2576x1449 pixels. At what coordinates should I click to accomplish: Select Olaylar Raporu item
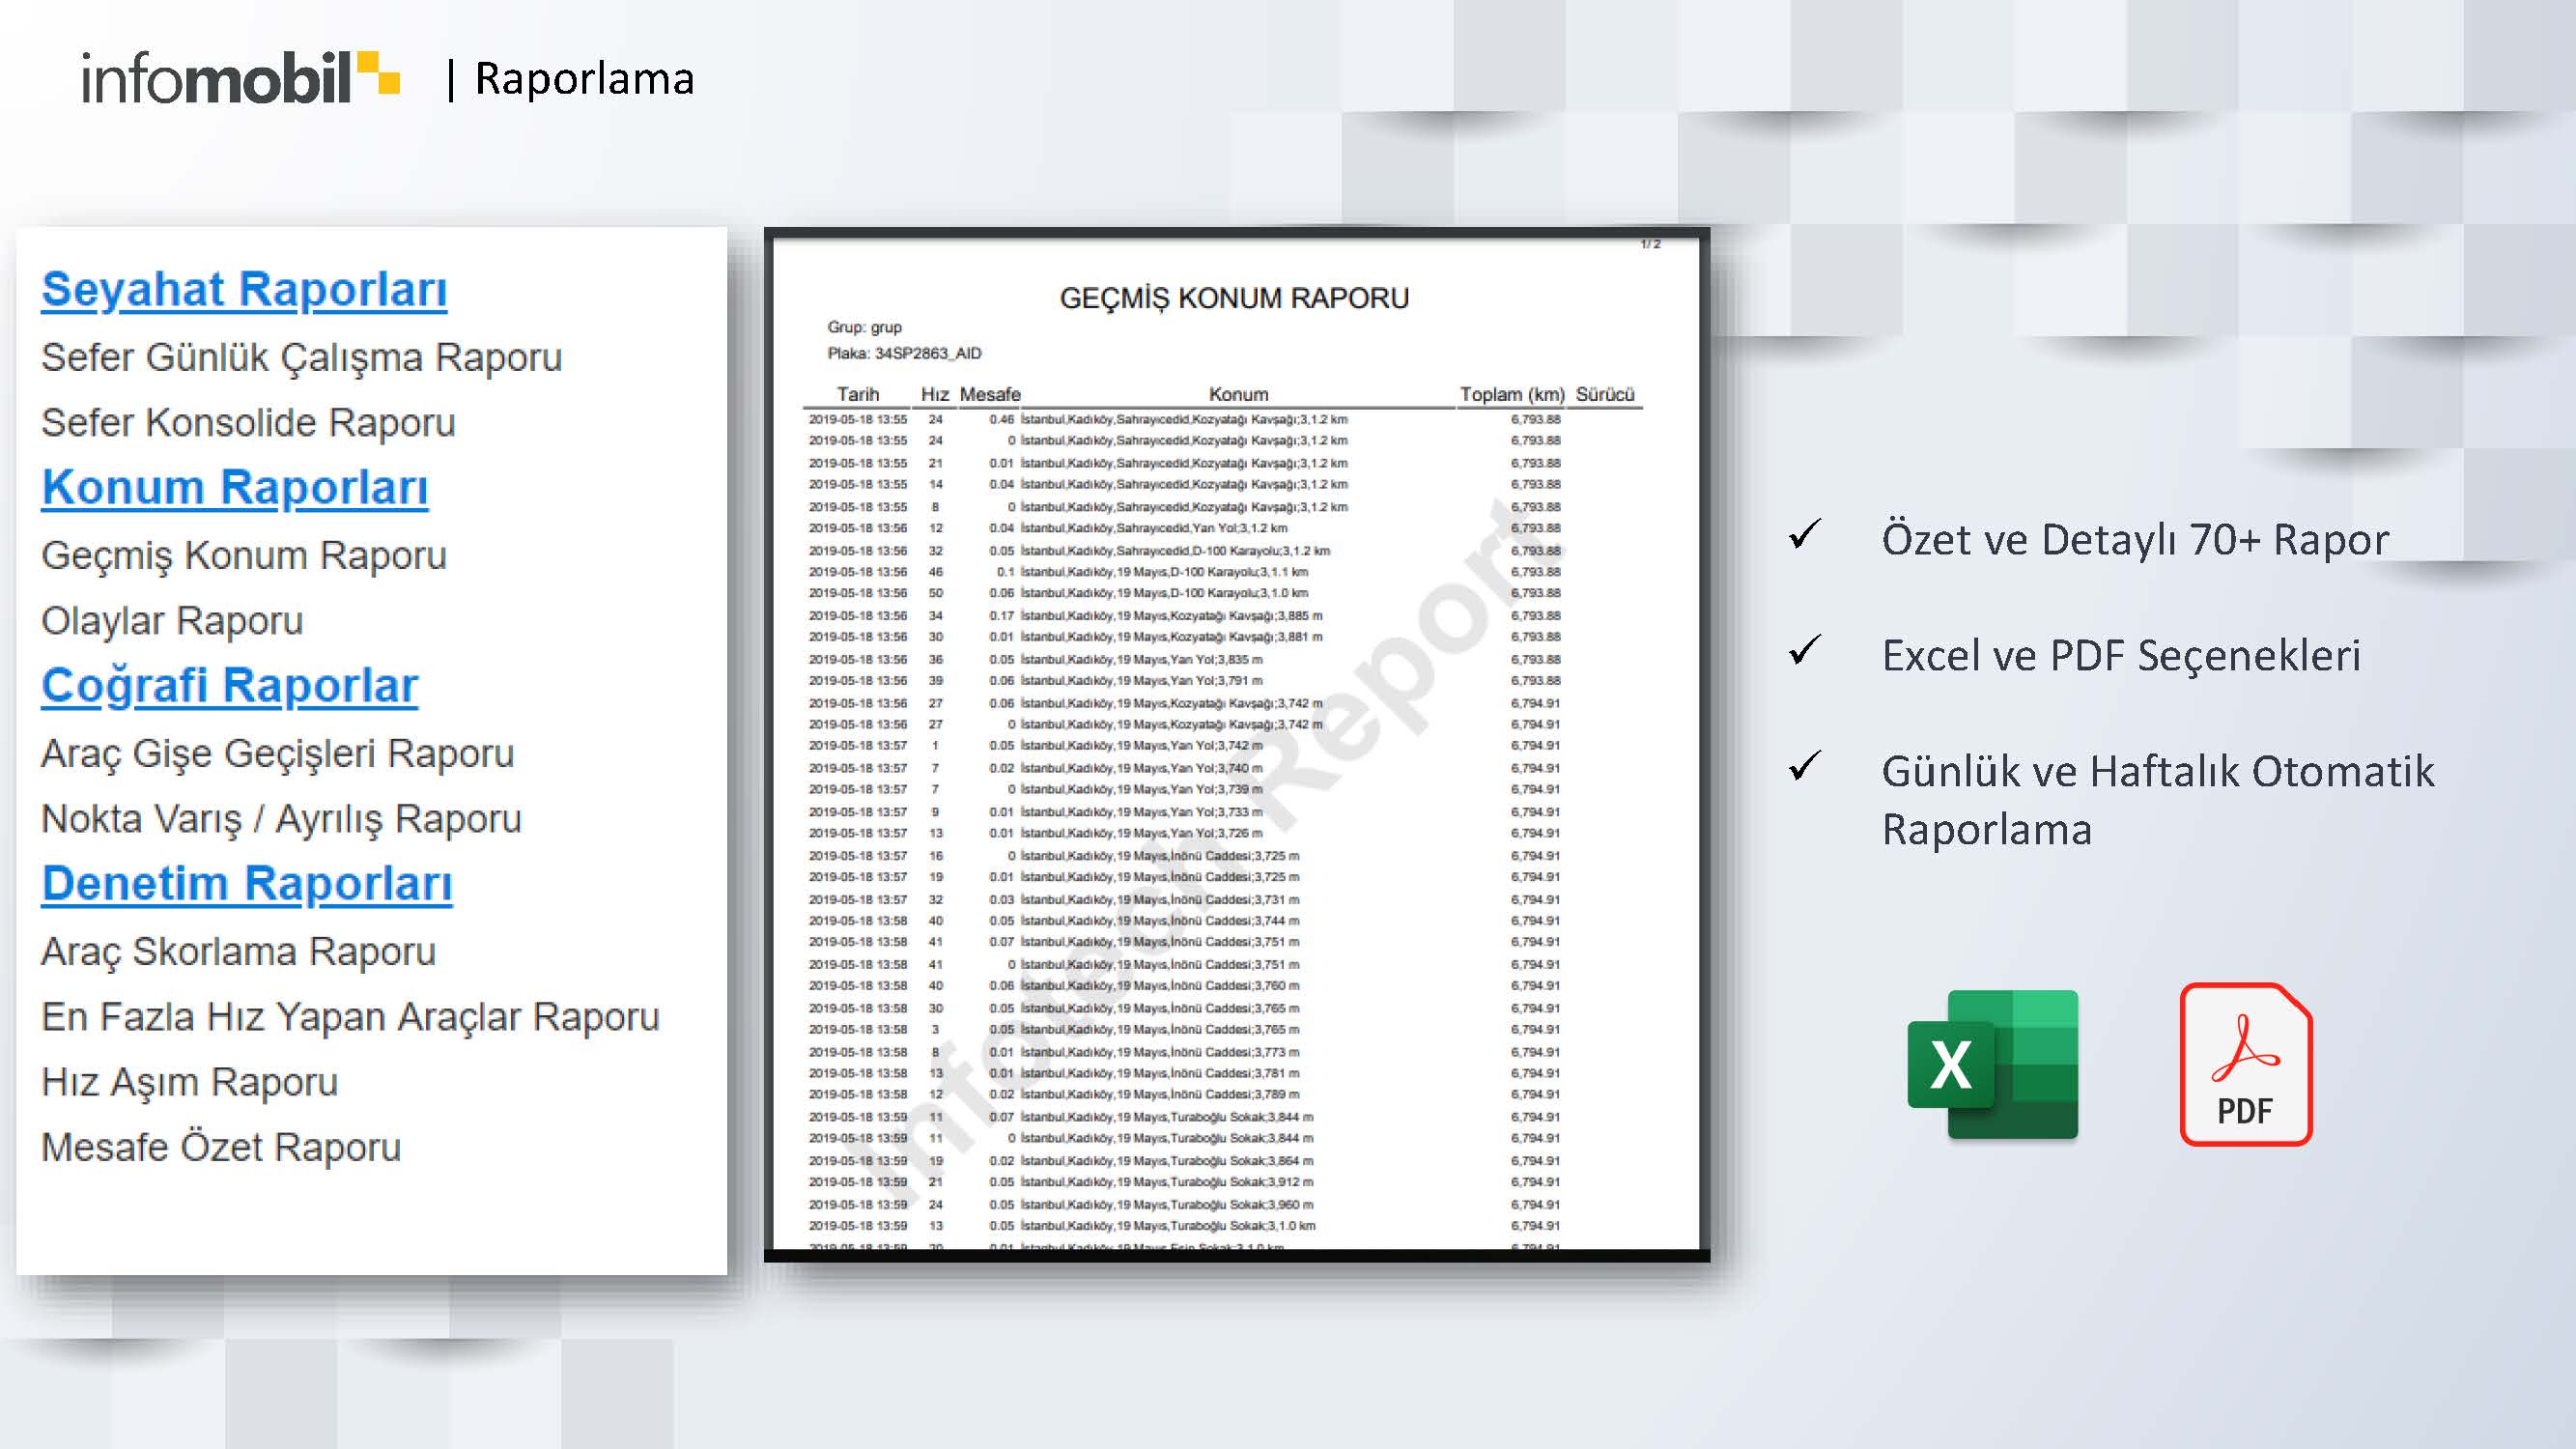point(172,621)
